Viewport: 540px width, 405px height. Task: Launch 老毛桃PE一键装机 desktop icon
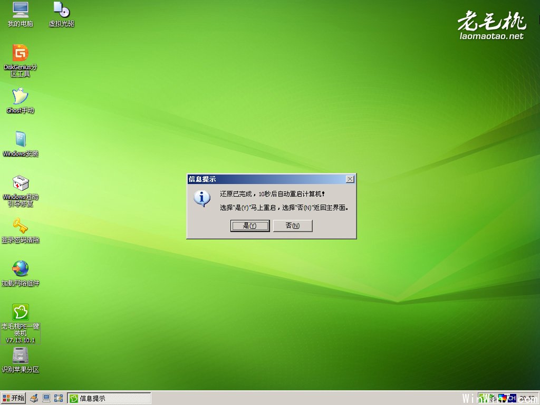click(21, 312)
